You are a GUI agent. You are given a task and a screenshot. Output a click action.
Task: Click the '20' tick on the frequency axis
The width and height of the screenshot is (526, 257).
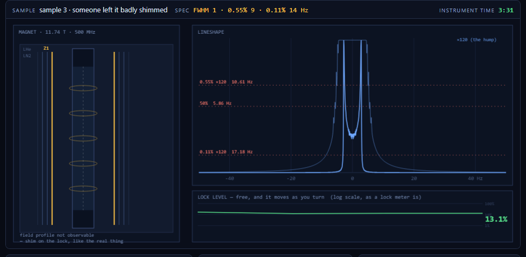point(414,179)
